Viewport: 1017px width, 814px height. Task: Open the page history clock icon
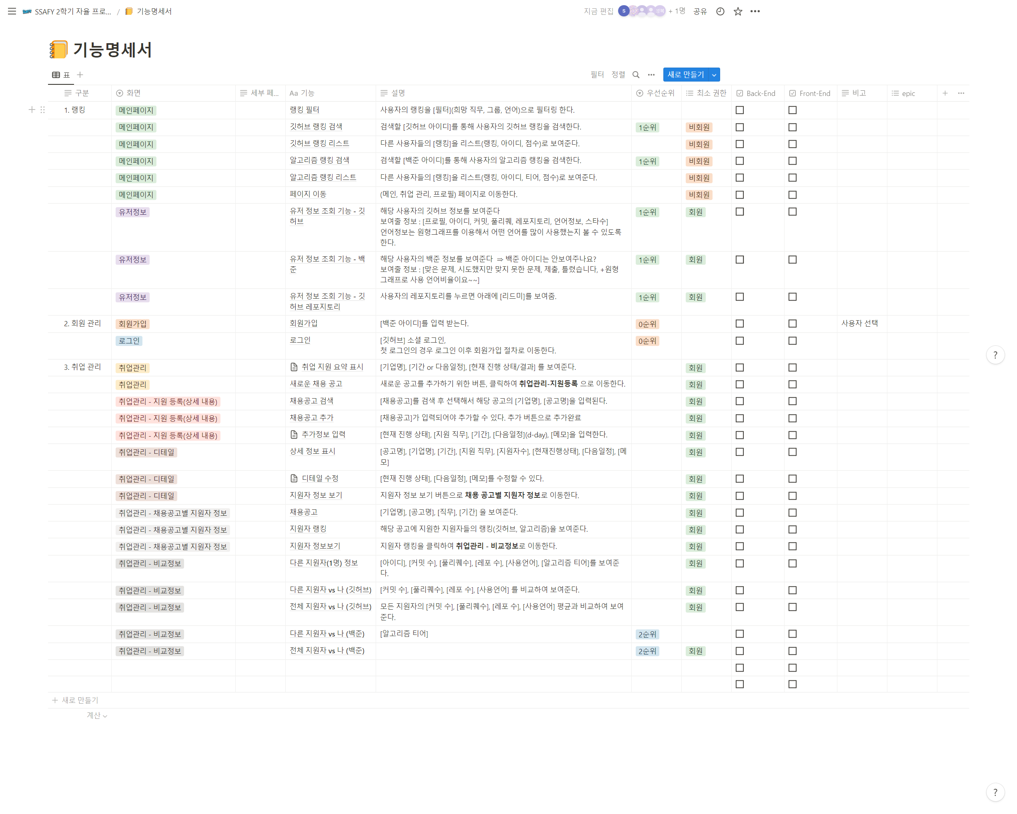click(720, 11)
